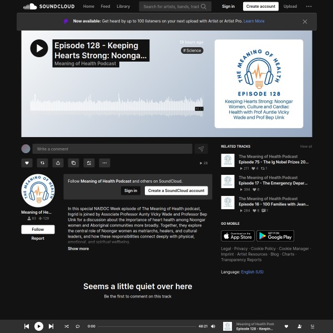Go to the Feed tab

click(x=105, y=7)
